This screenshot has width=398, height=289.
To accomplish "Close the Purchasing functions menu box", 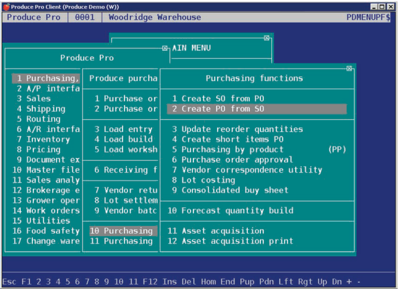I will click(349, 69).
